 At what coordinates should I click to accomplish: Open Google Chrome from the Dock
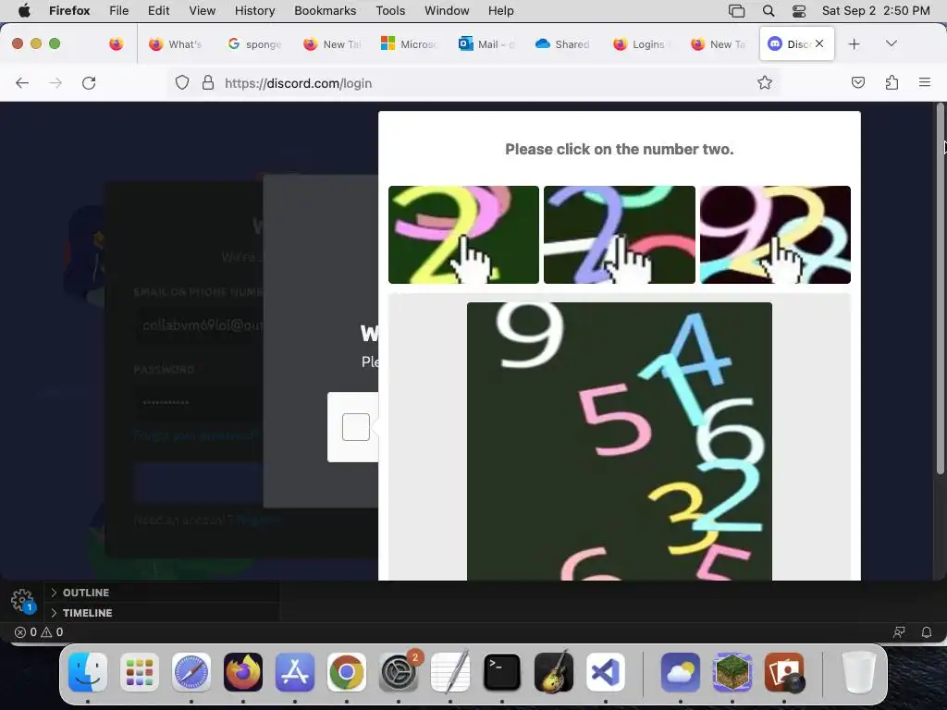347,672
